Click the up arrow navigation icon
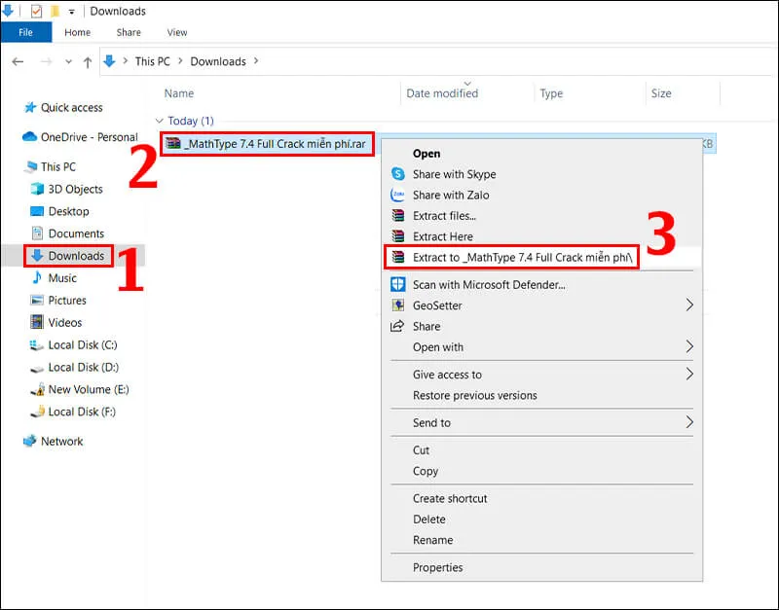 click(88, 61)
